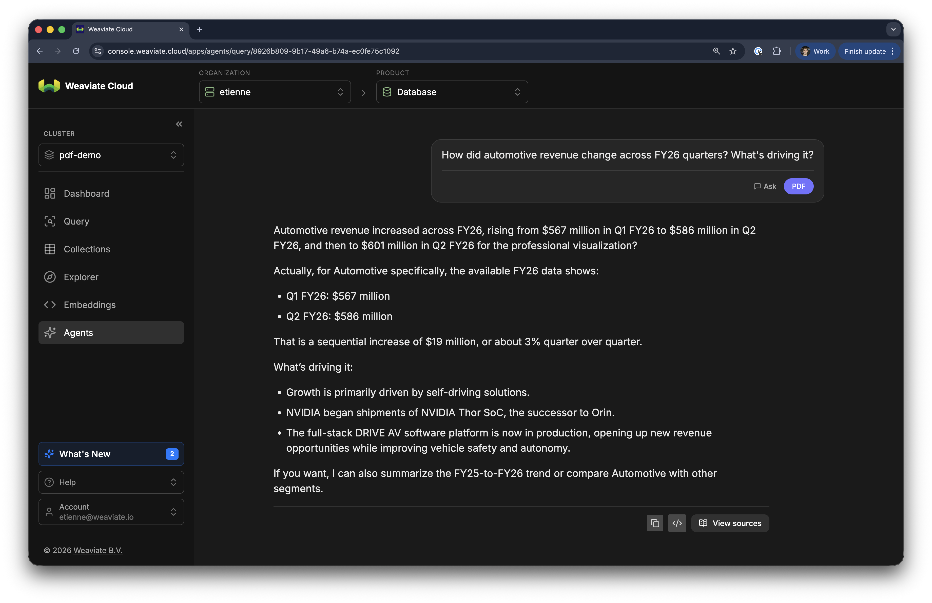Viewport: 932px width, 603px height.
Task: Copy the agent response
Action: (655, 523)
